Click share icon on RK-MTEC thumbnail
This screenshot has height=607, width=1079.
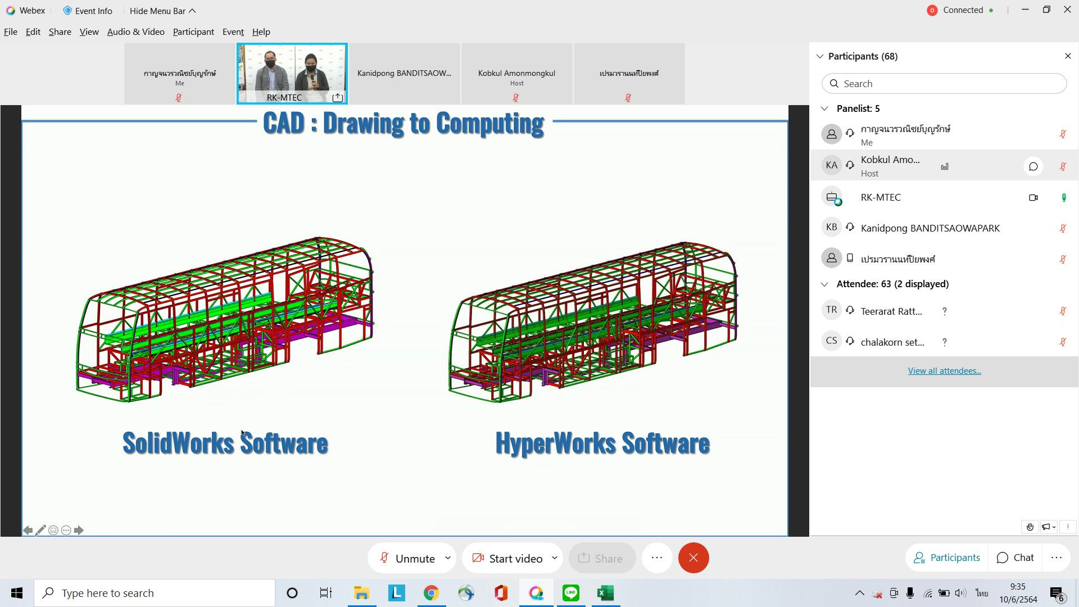pos(337,98)
